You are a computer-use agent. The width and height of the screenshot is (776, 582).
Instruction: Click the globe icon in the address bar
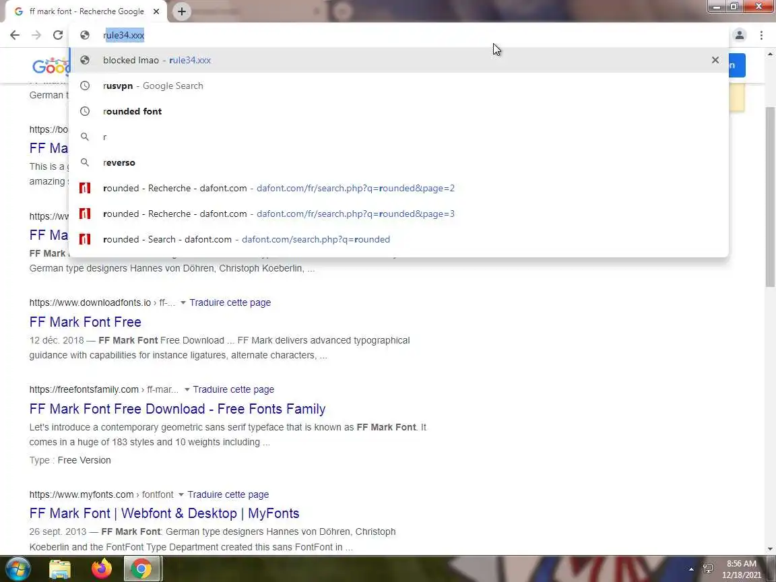click(85, 35)
